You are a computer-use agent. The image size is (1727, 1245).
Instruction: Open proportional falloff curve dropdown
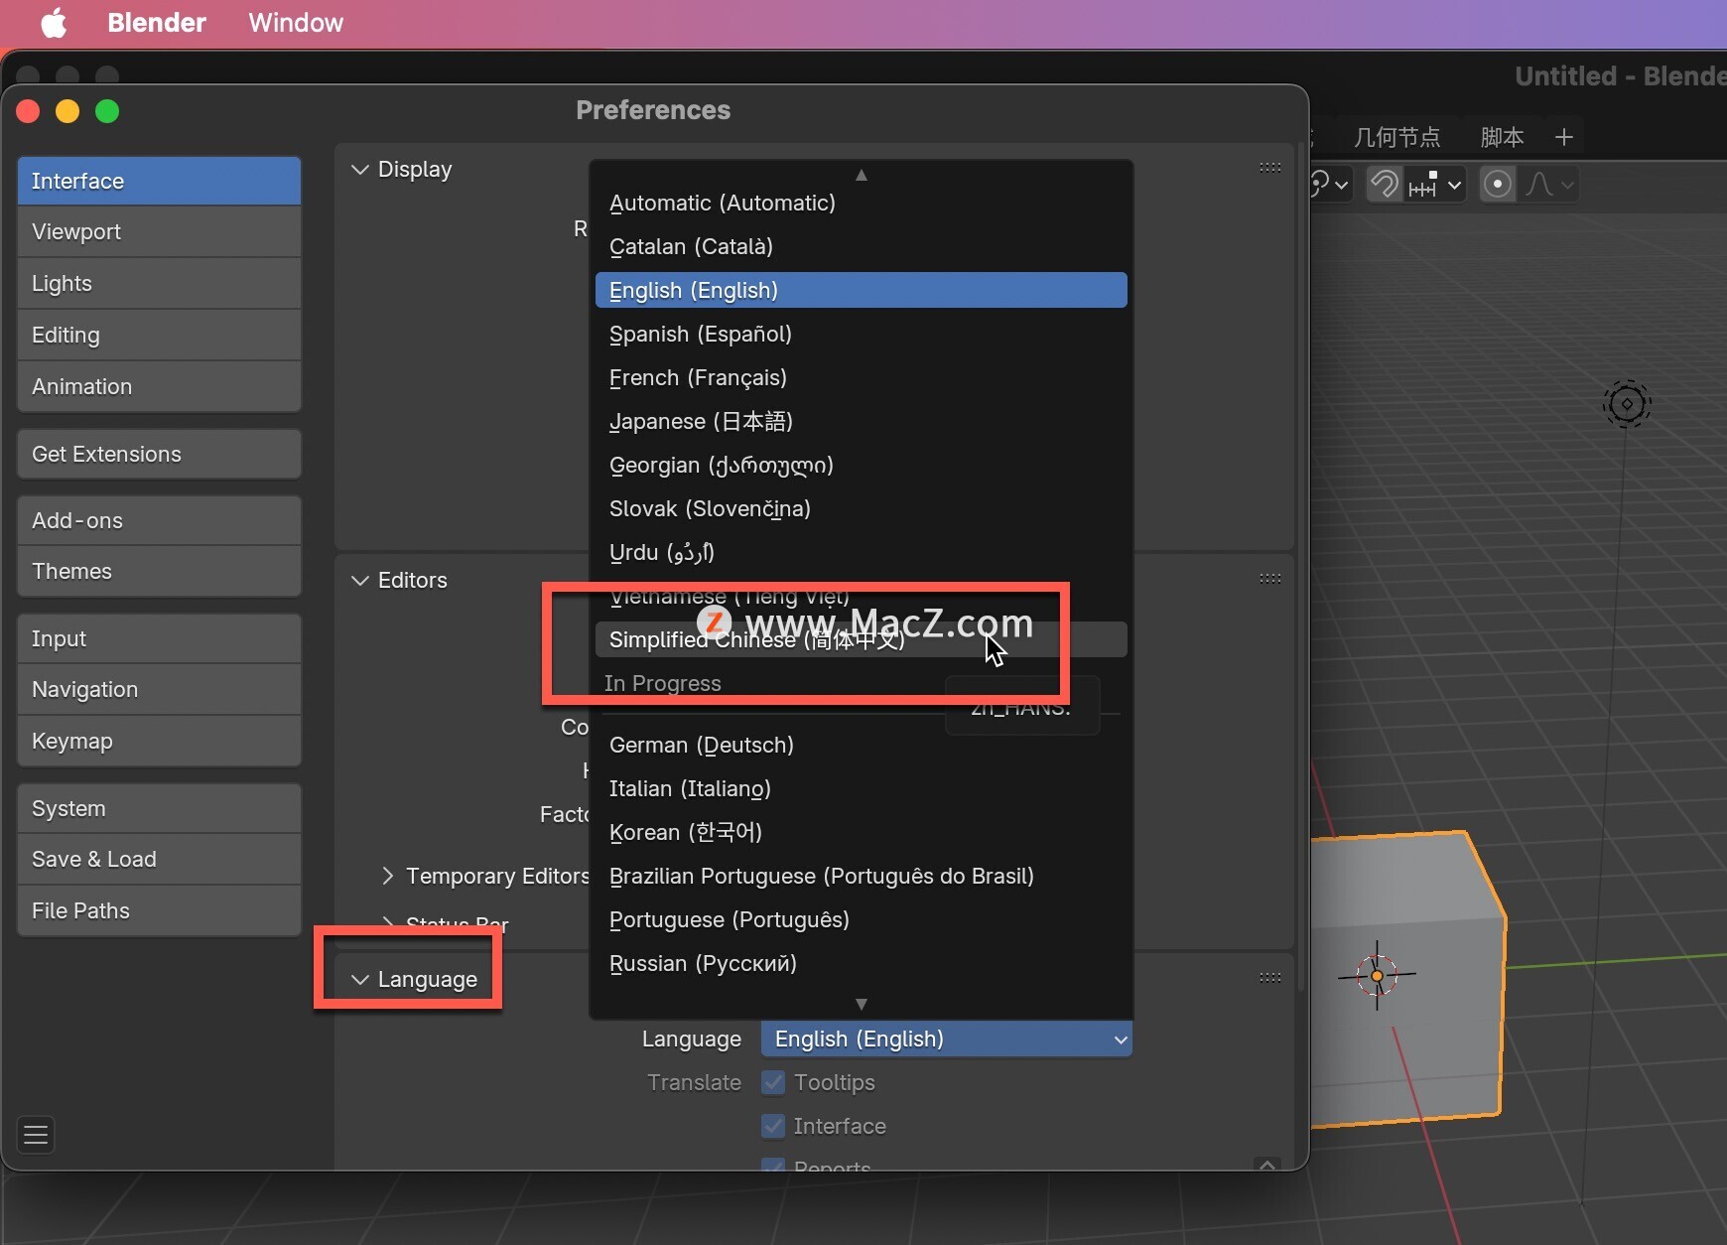click(1549, 185)
